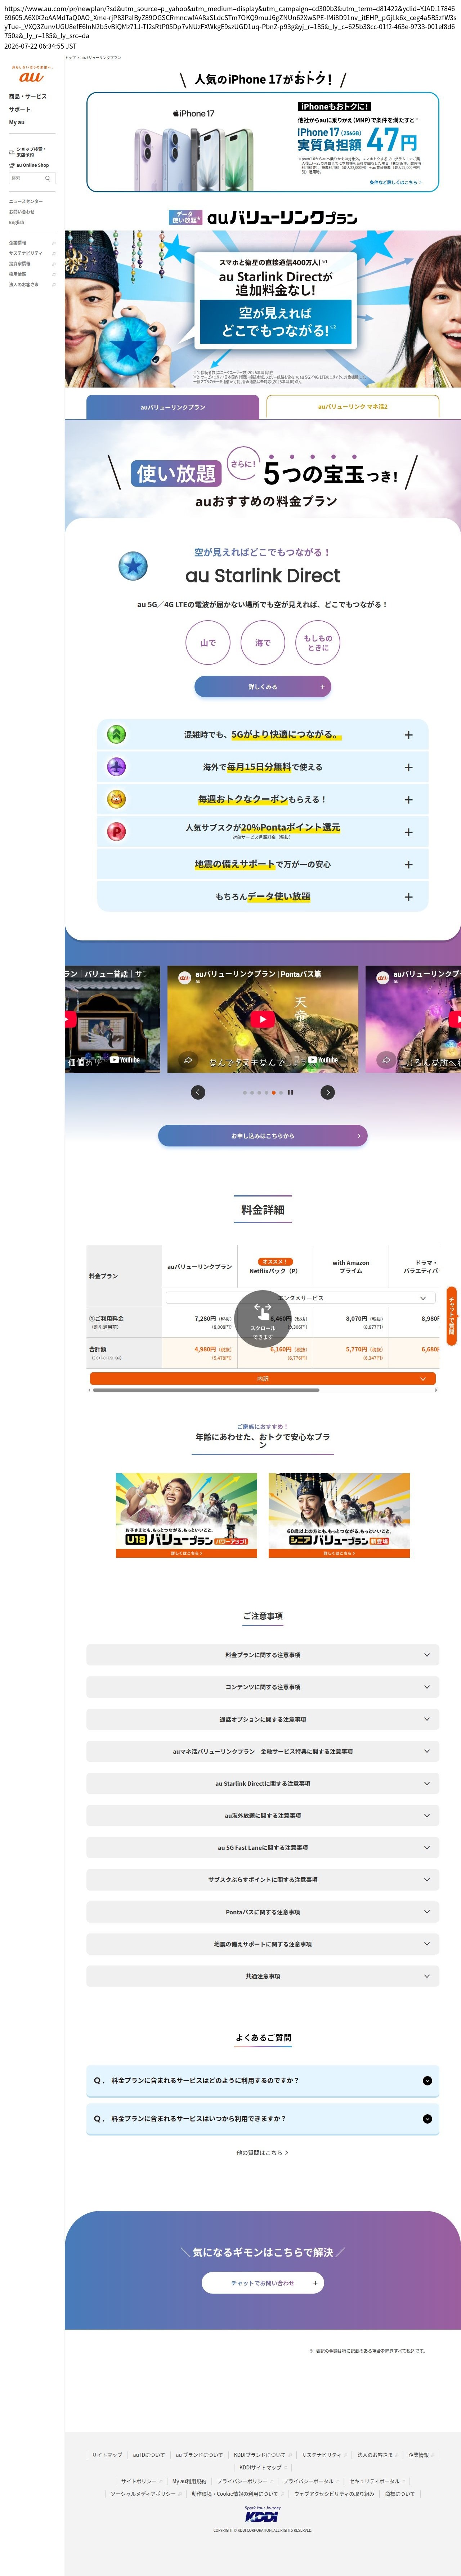Expand 共通注意事項 section
The width and height of the screenshot is (461, 2576).
click(263, 1976)
